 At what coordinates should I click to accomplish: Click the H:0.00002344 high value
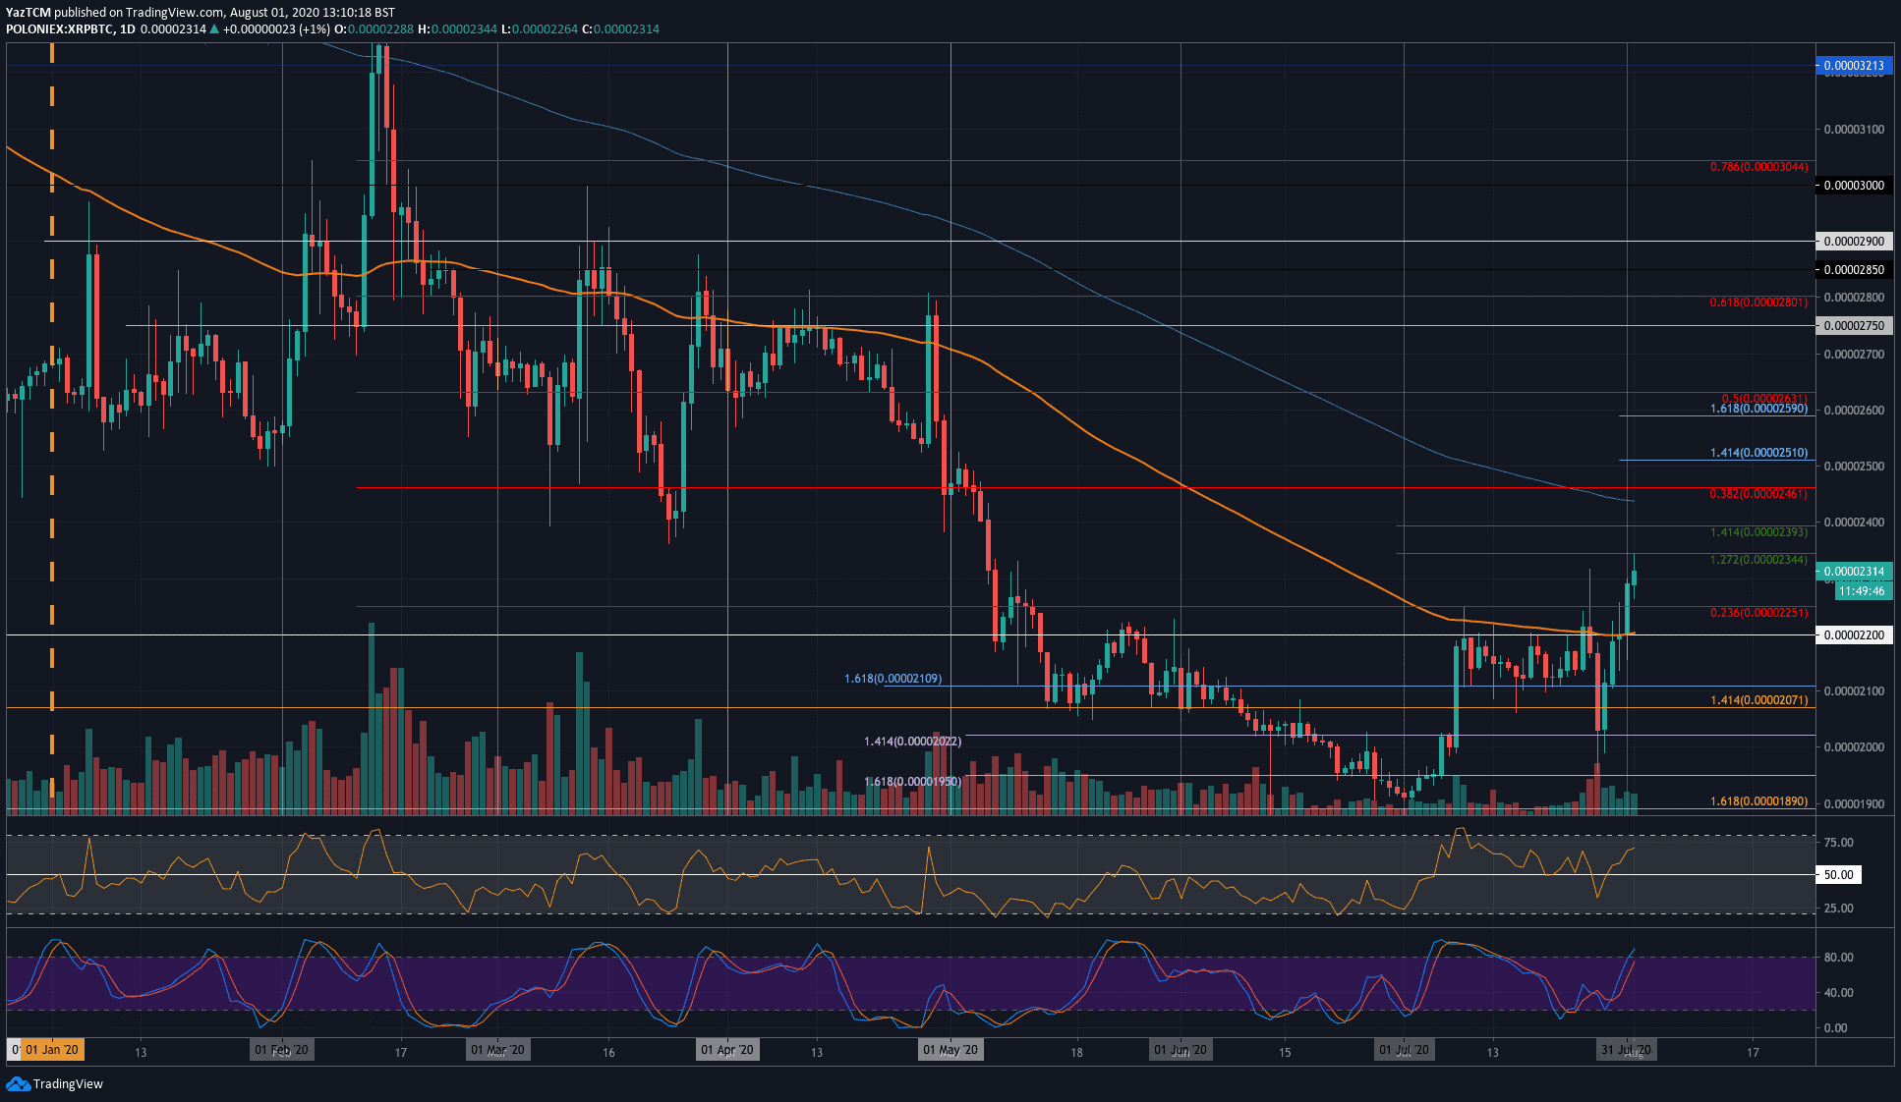tap(457, 29)
